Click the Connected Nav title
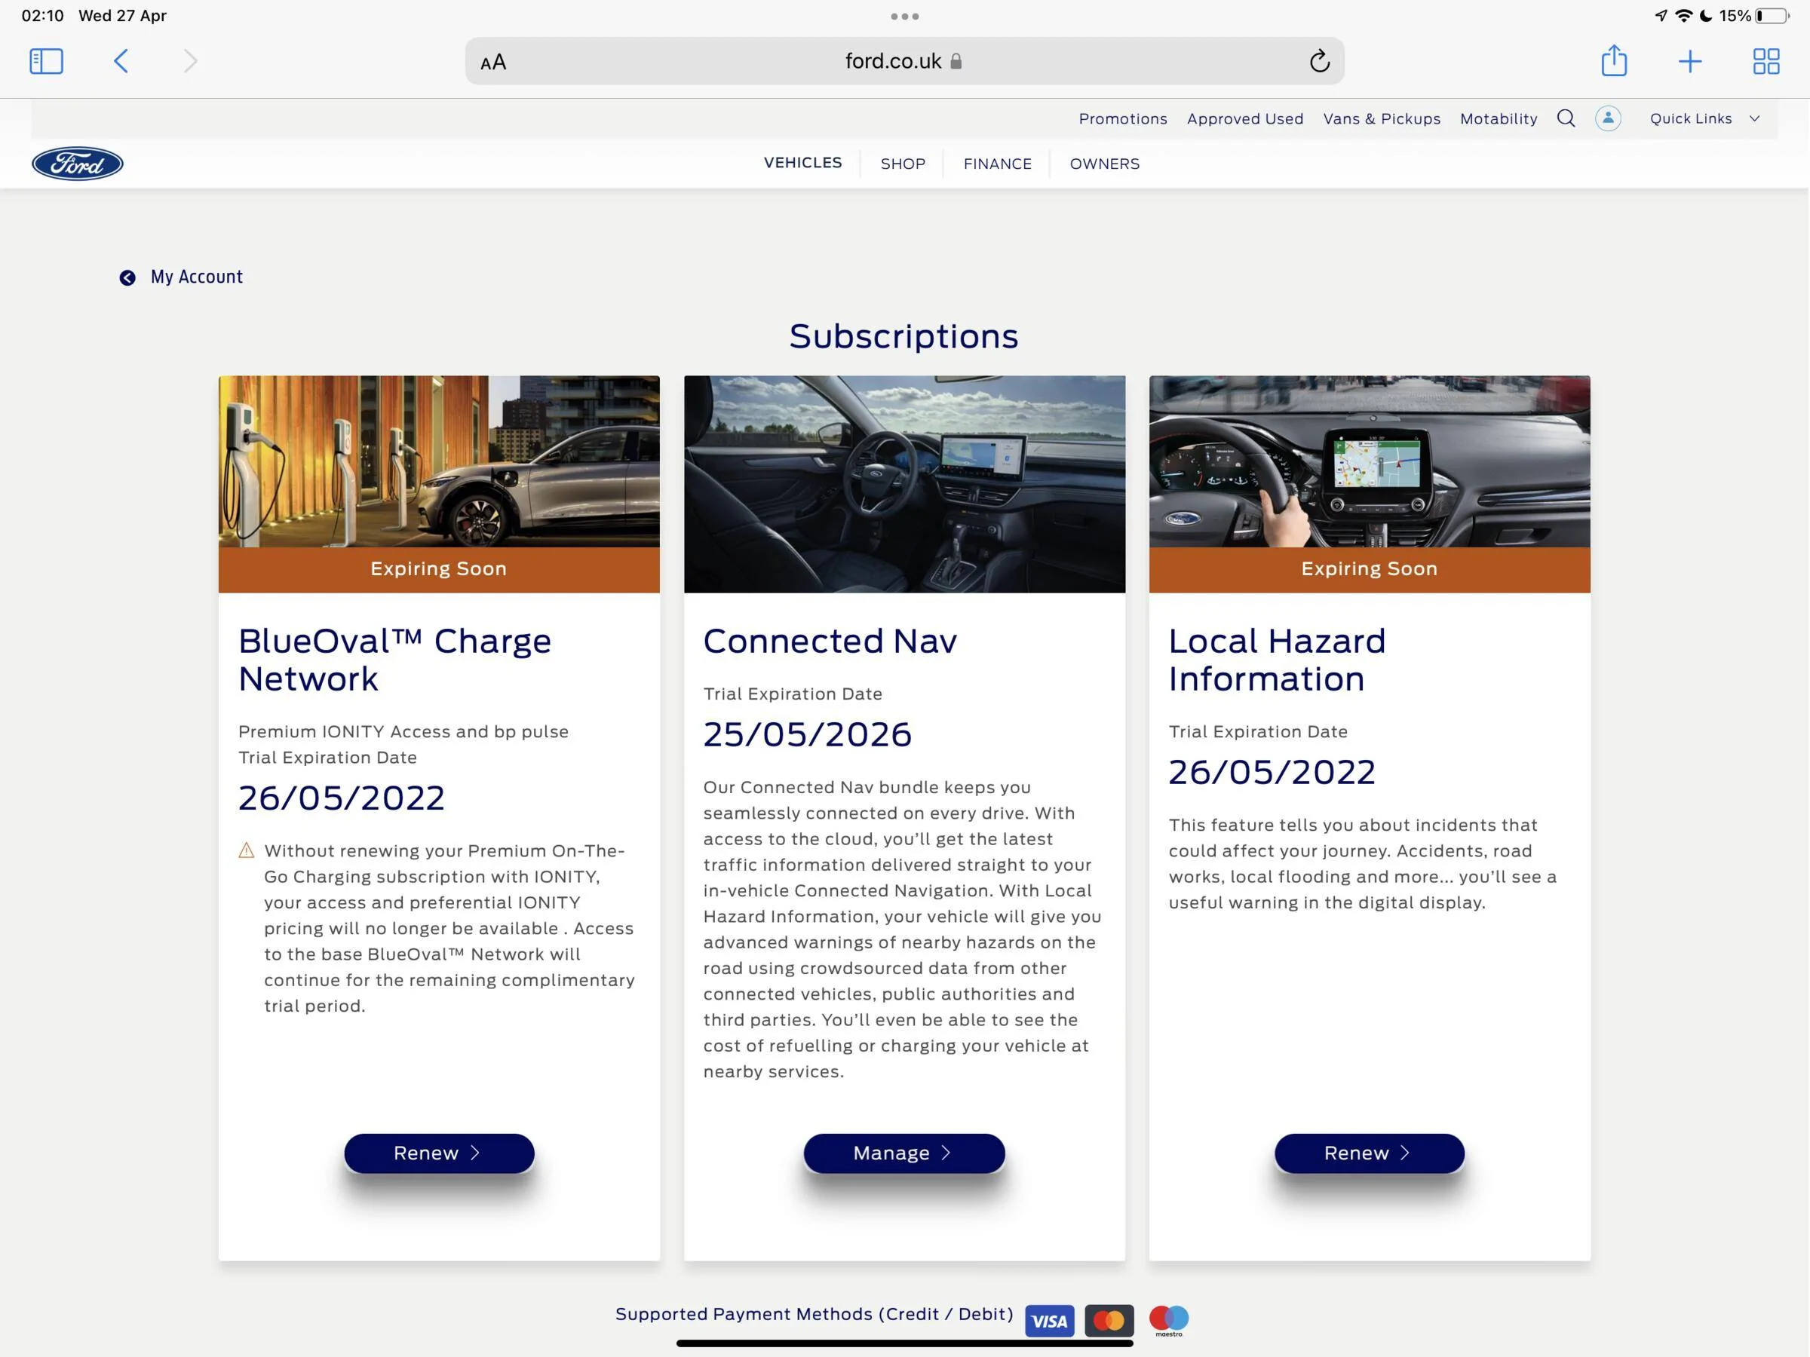 point(830,641)
